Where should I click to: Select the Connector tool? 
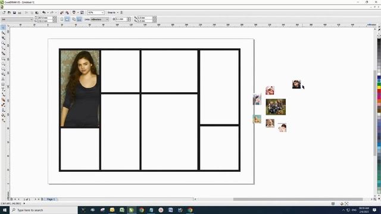[x=3, y=95]
